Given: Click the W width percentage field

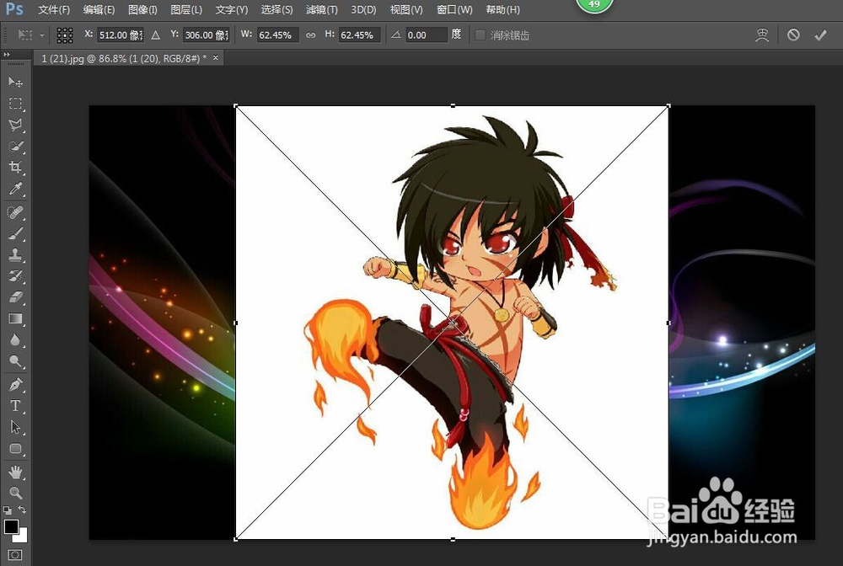Looking at the screenshot, I should [277, 35].
